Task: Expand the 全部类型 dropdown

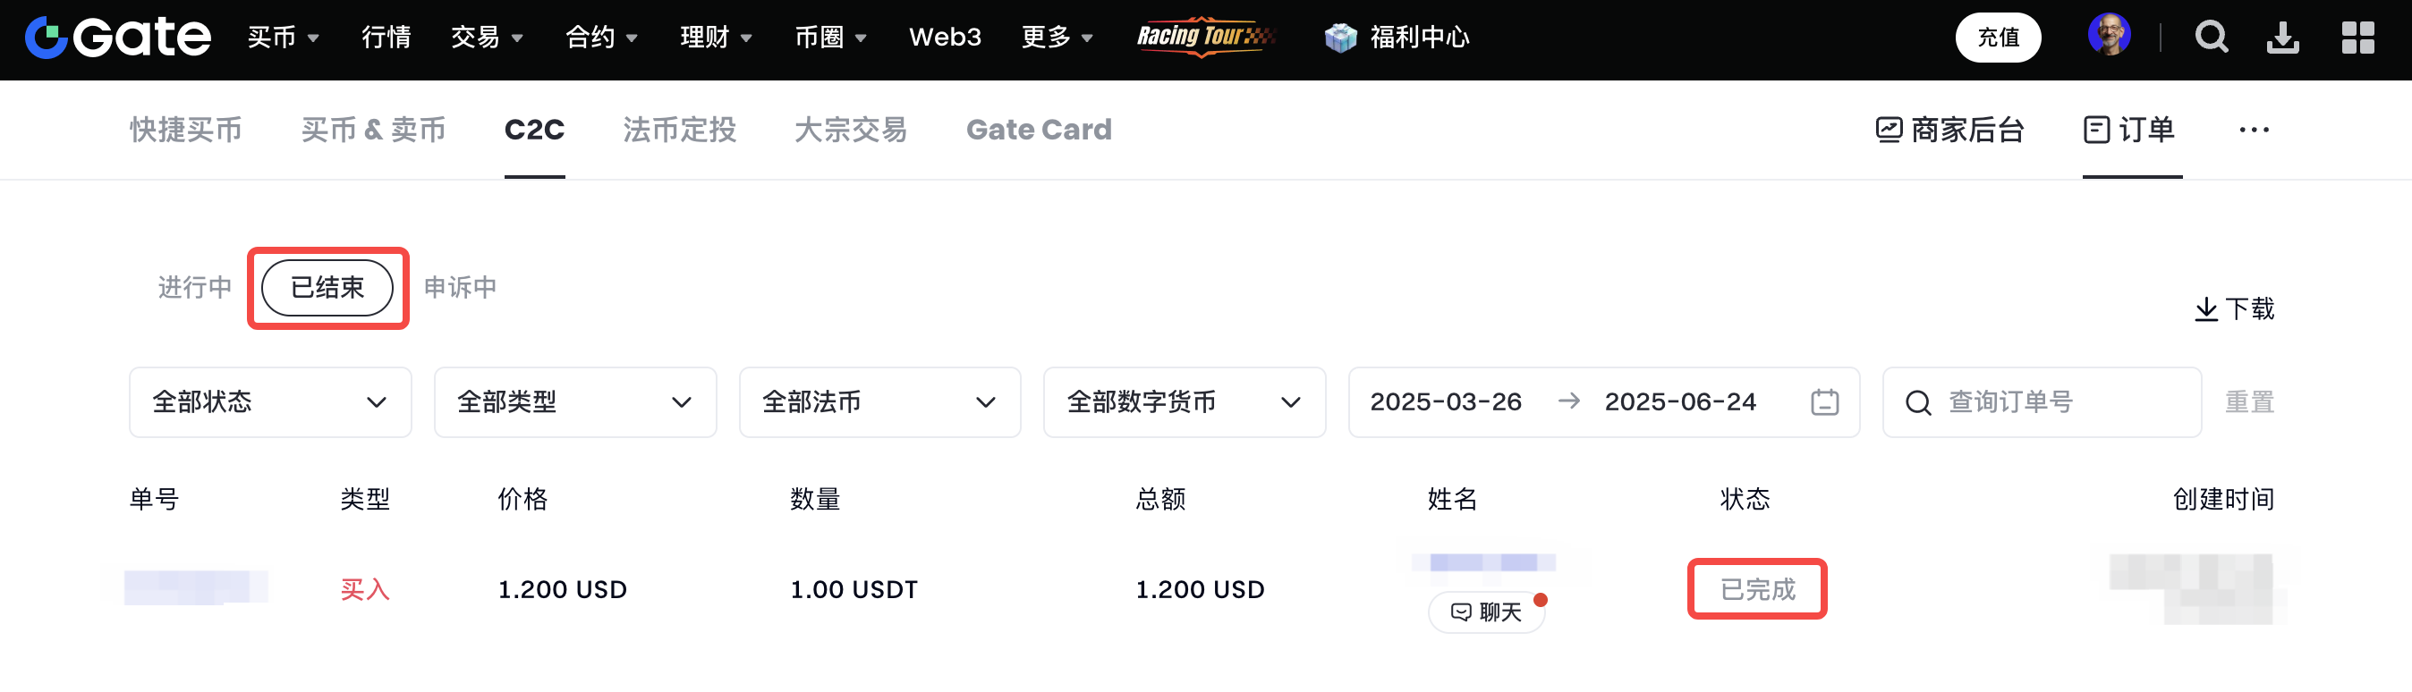Action: 575,402
